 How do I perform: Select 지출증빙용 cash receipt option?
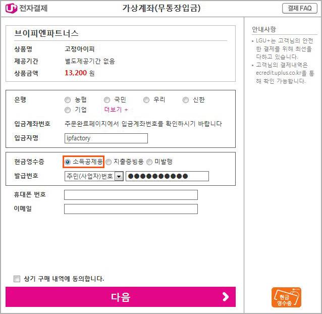point(109,162)
